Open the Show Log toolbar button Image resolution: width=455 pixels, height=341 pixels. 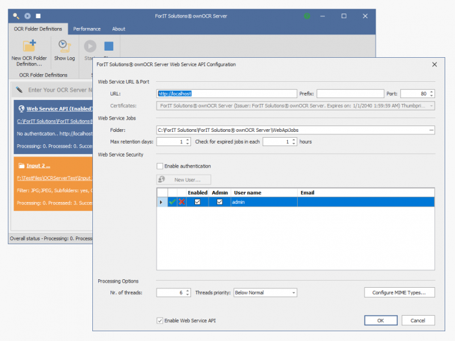64,50
